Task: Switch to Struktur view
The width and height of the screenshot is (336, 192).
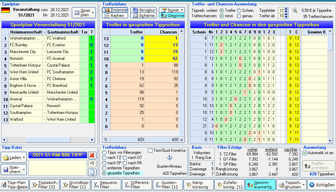Action: [144, 10]
